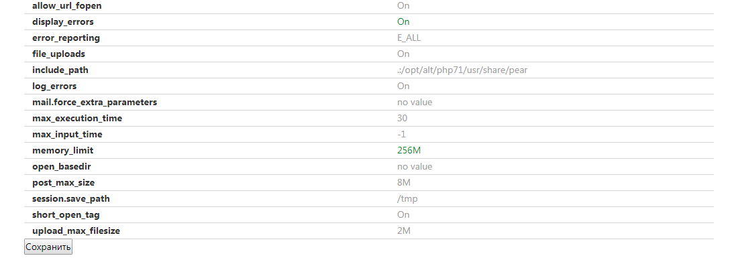Click the short_open_tag On value

(x=403, y=214)
